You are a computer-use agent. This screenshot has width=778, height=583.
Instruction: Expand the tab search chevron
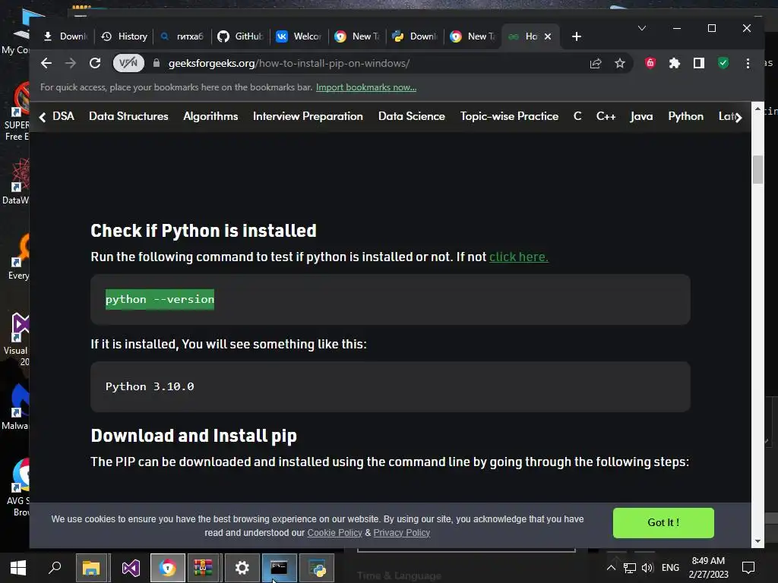click(x=641, y=28)
